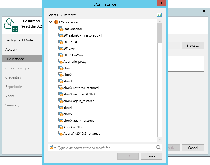Select the 2012r2FAT instance
Viewport: 210px width, 165px height.
tap(71, 42)
